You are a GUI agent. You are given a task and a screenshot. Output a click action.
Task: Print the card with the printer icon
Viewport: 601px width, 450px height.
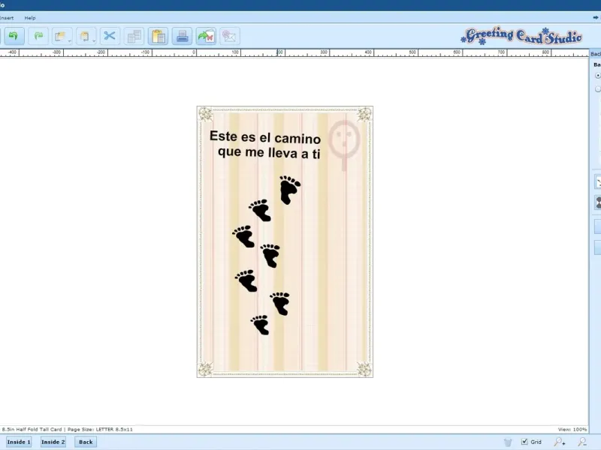click(182, 36)
